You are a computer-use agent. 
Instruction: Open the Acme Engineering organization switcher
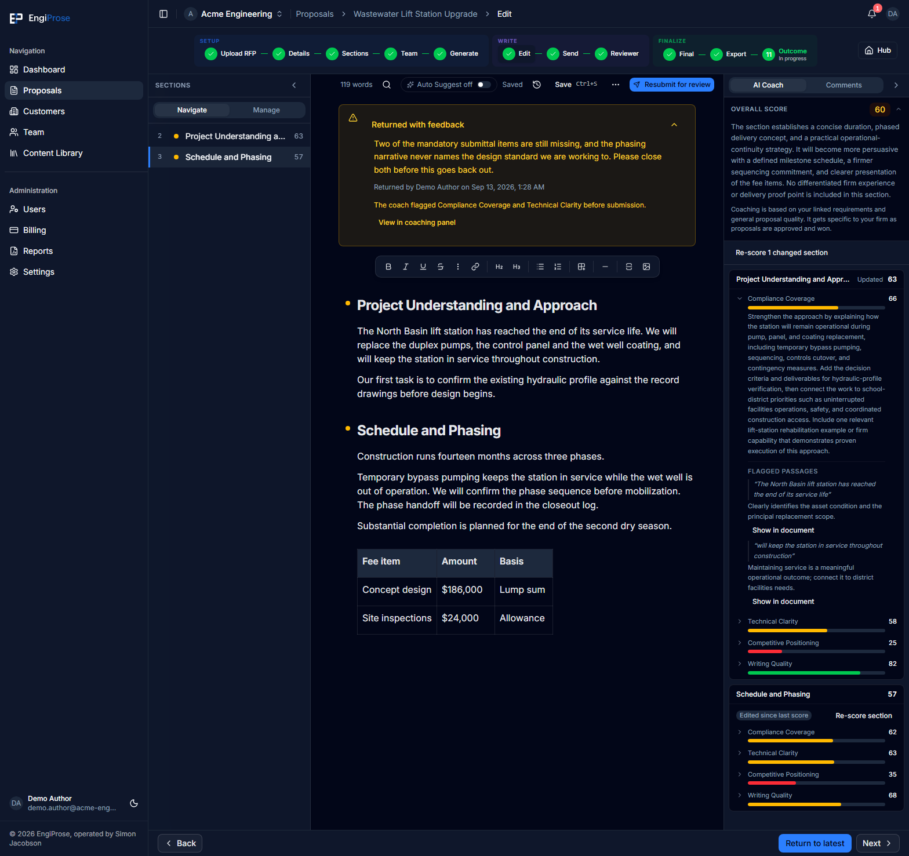[x=234, y=14]
